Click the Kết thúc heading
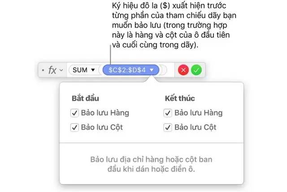This screenshot has width=287, height=192. [180, 98]
